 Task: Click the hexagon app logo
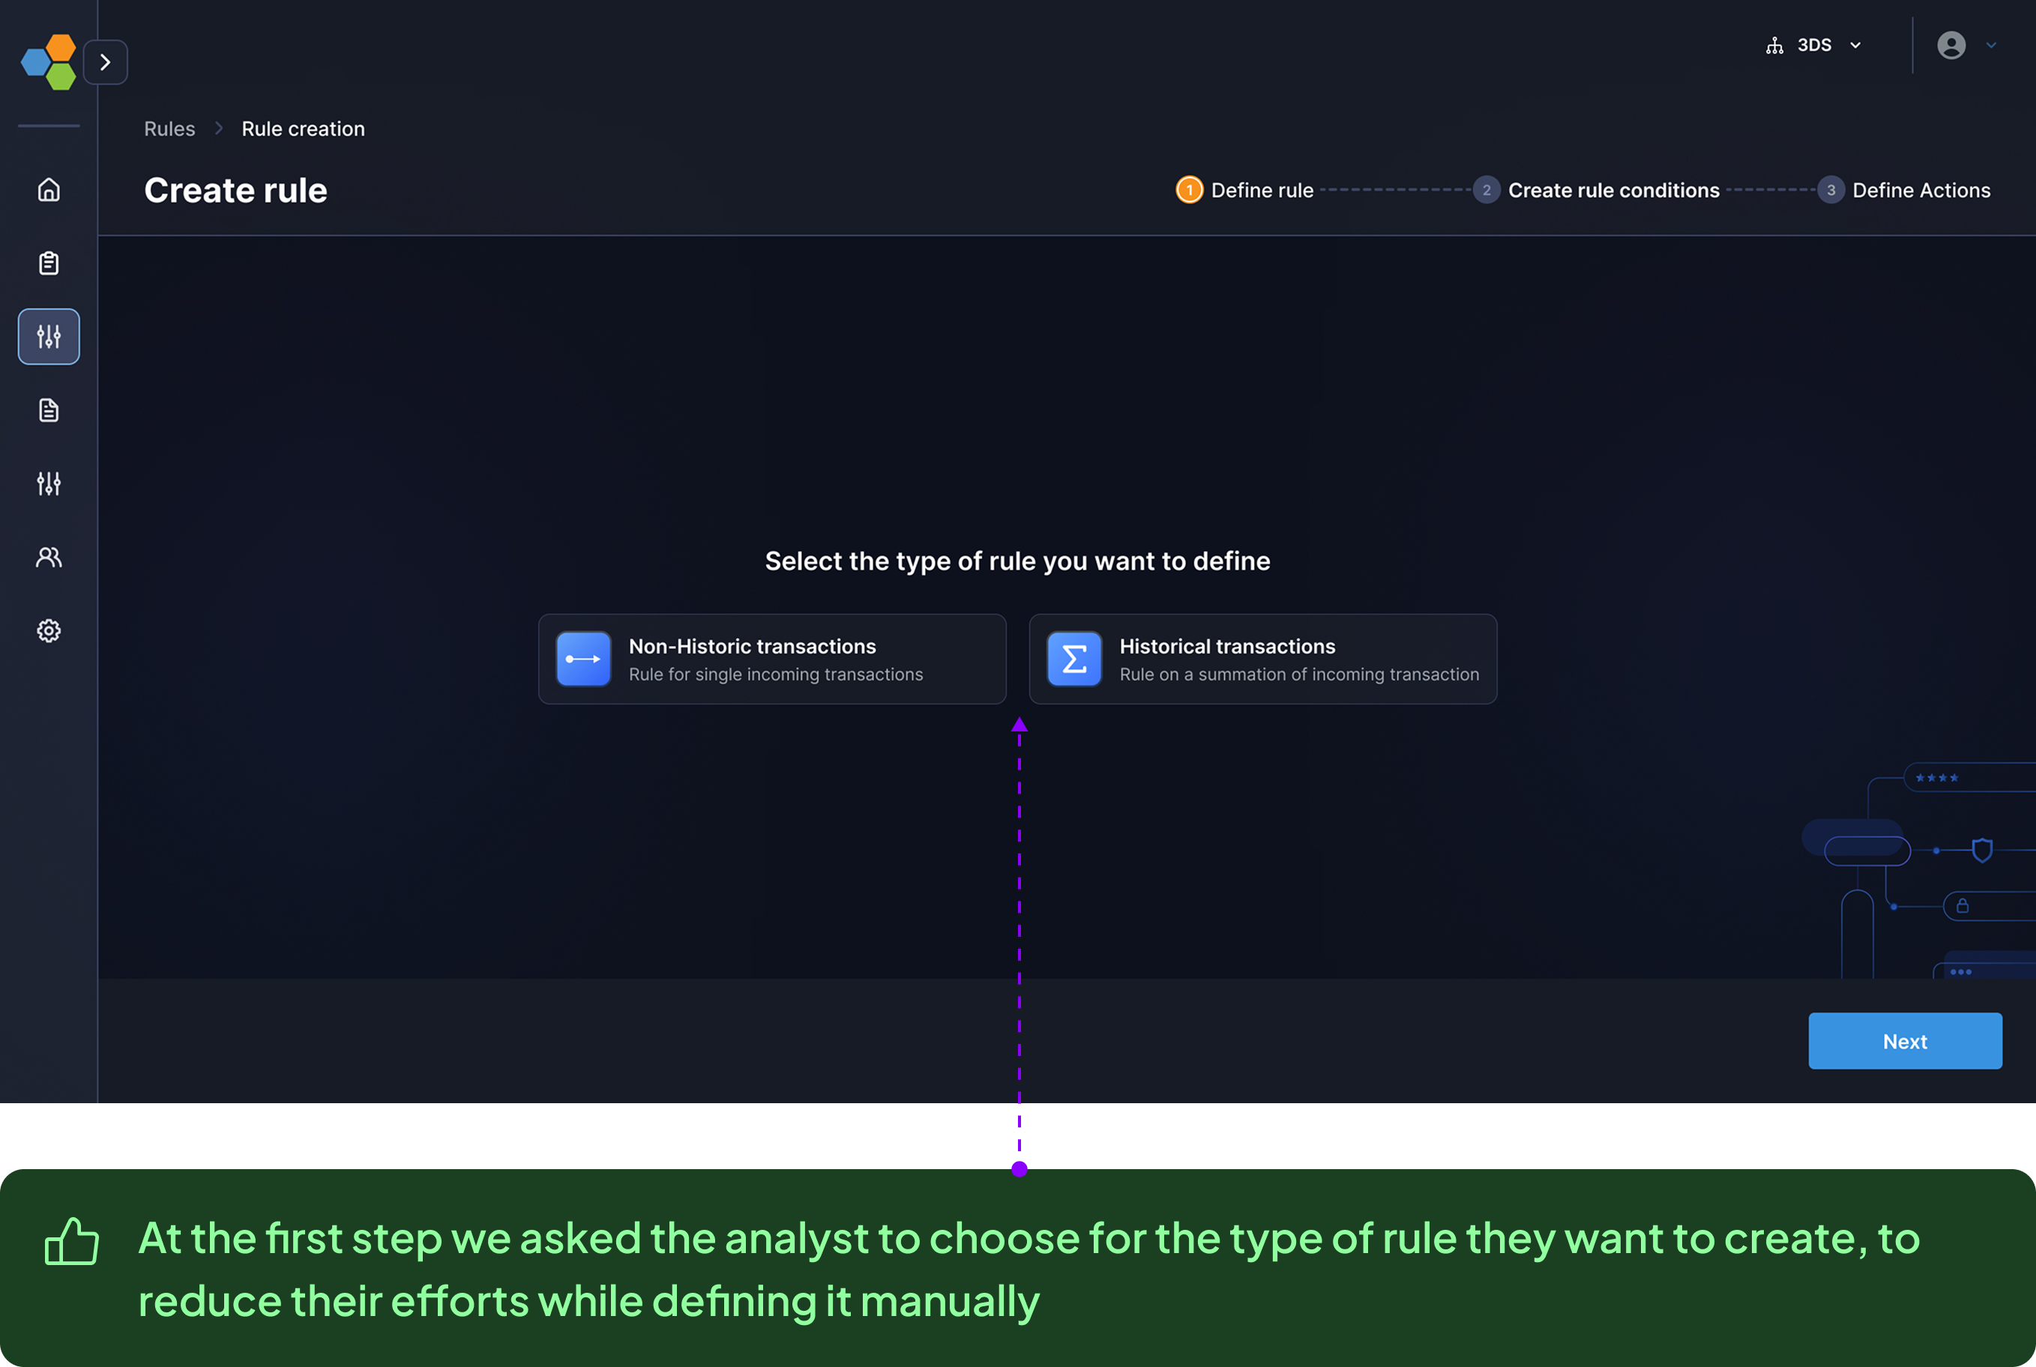(x=49, y=62)
